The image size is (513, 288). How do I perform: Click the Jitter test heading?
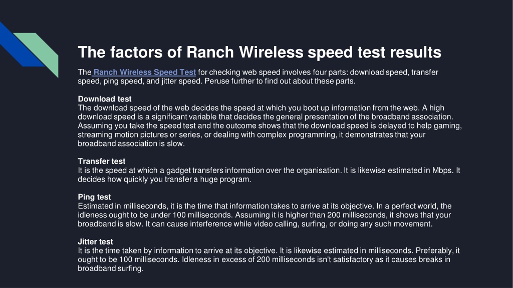95,241
